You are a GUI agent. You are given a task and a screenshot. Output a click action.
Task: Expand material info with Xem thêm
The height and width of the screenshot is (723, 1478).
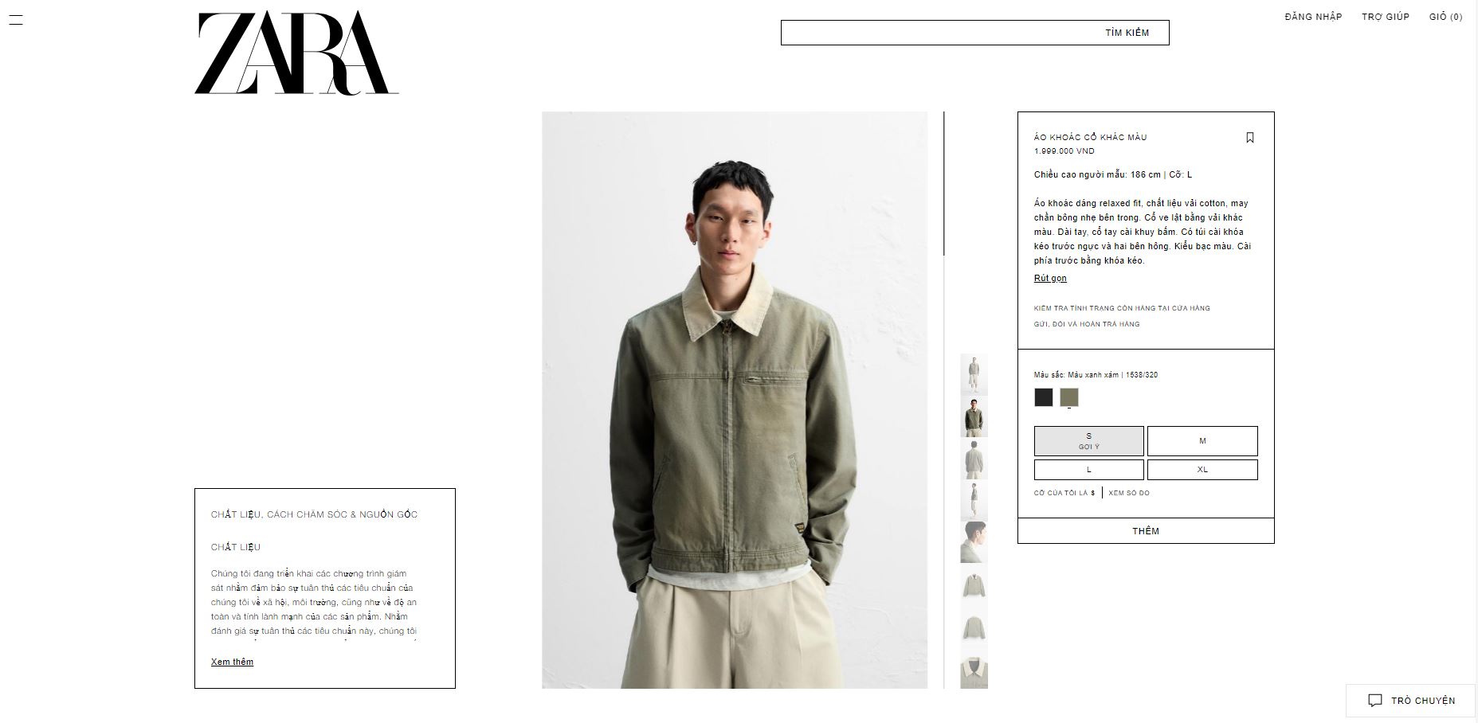point(232,662)
